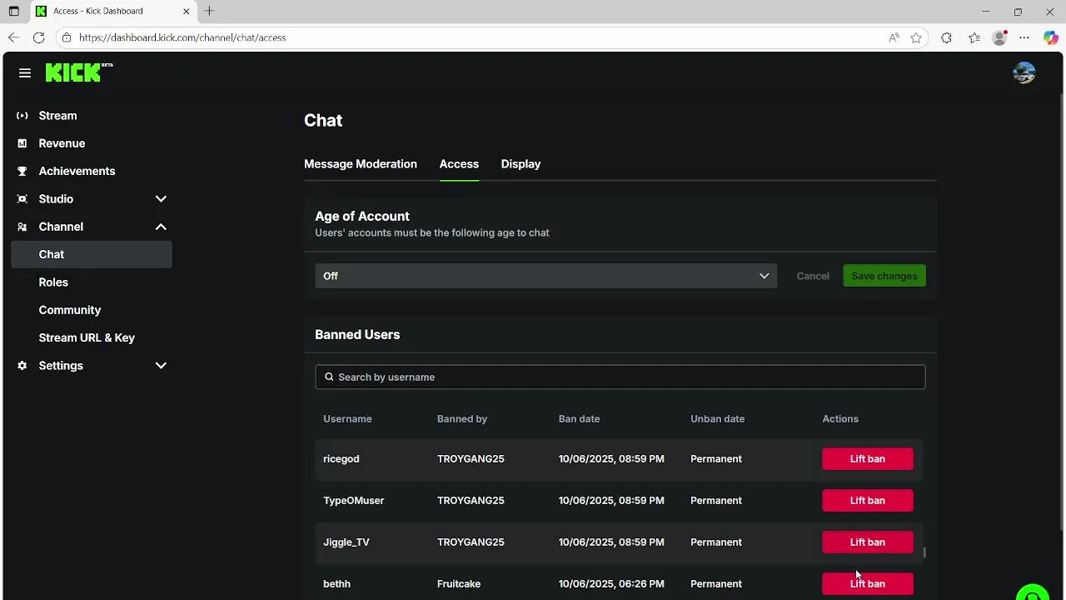Expand the Studio section
The image size is (1066, 600).
(x=161, y=199)
